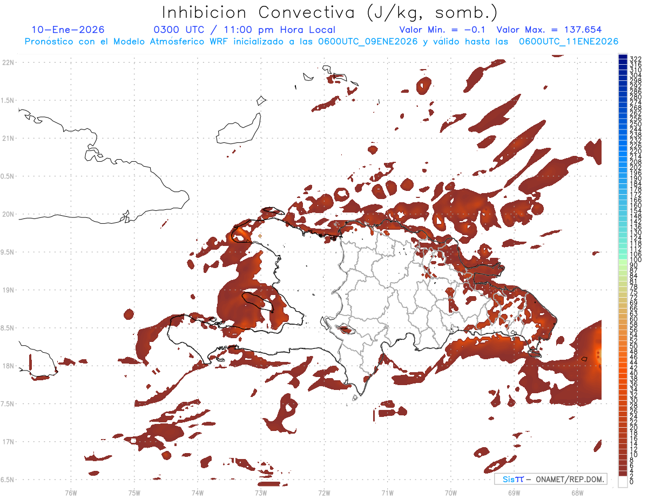
Task: Click the truncated latitude label '8.5N'
Action: click(x=7, y=328)
